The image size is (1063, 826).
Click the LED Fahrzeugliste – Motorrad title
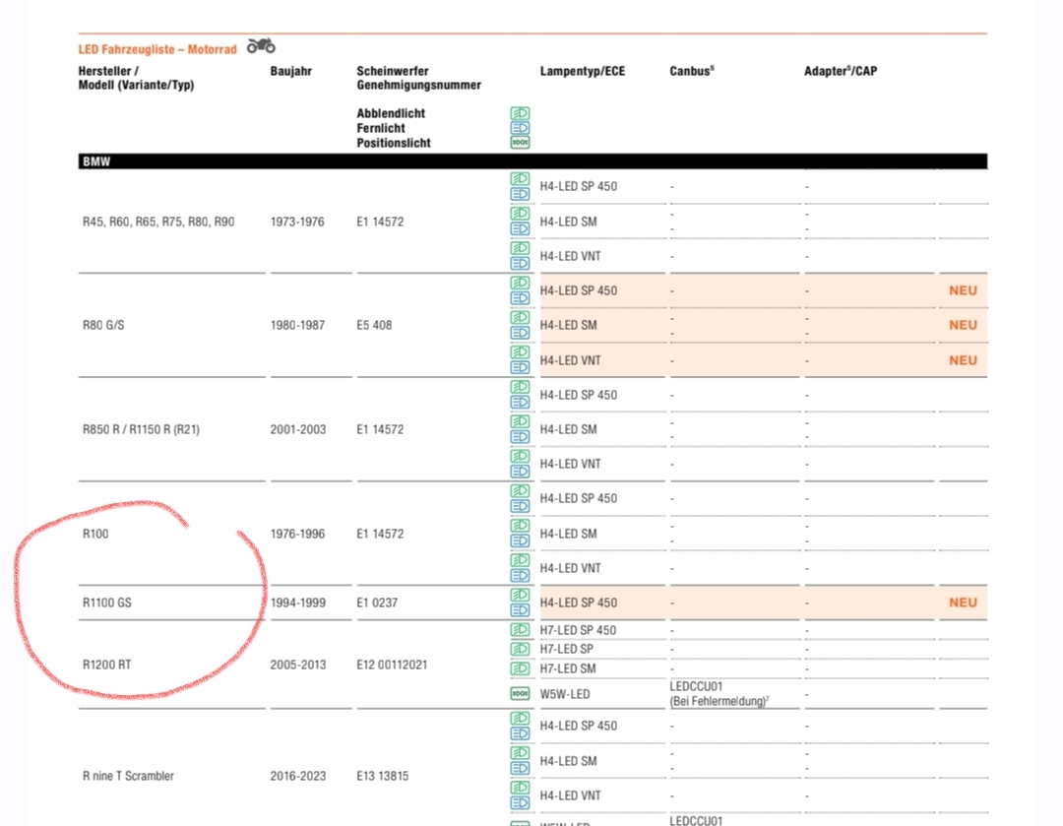[157, 49]
